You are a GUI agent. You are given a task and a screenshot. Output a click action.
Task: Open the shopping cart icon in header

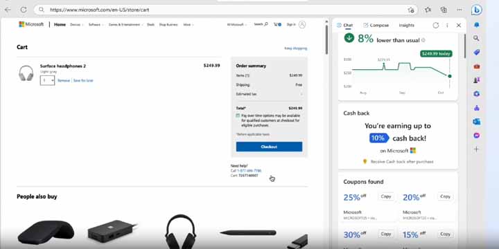277,24
